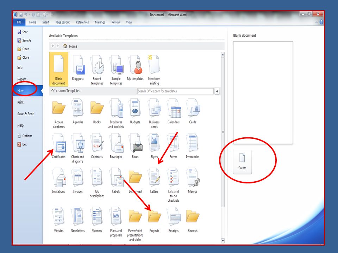Screen dimensions: 338x253
Task: Open the Minutes template category
Action: point(59,220)
